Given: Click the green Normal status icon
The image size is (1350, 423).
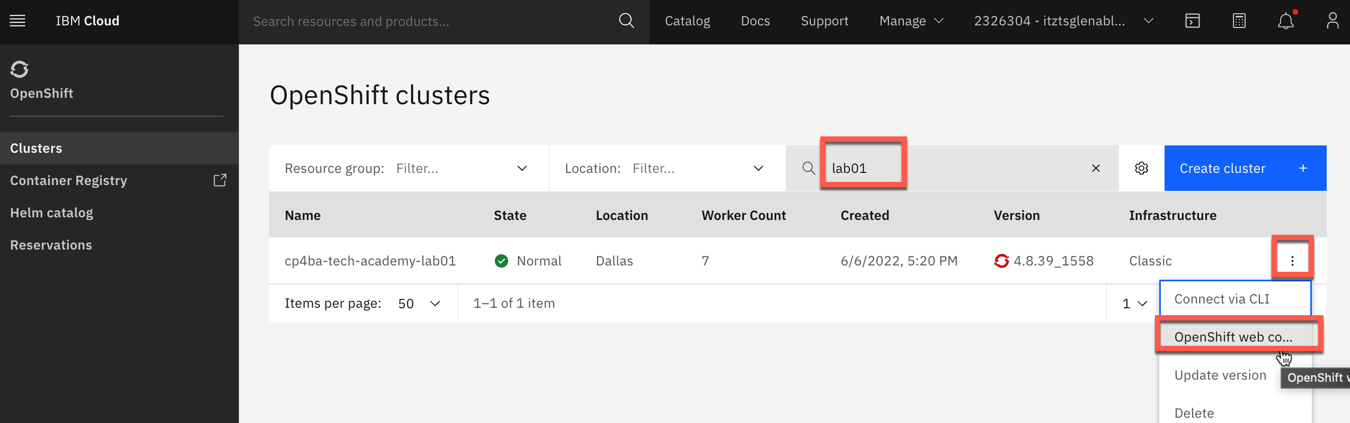Looking at the screenshot, I should [x=501, y=261].
